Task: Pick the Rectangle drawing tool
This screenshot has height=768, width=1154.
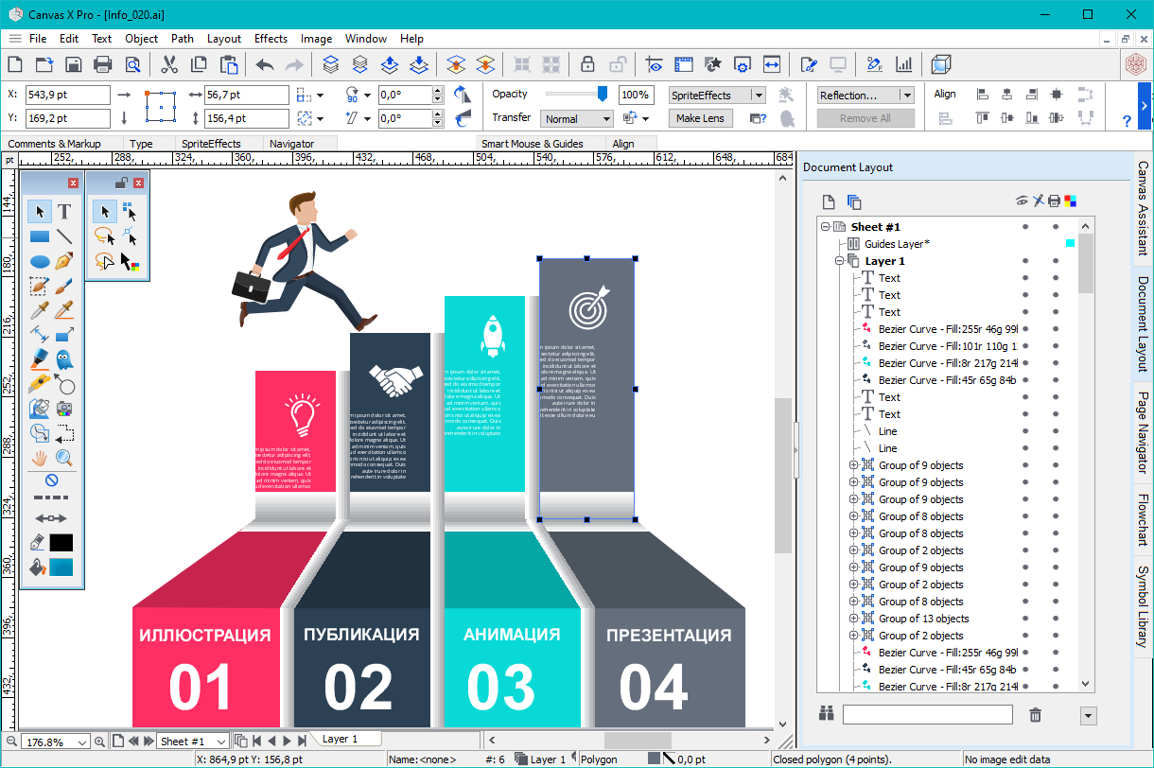Action: [x=40, y=236]
